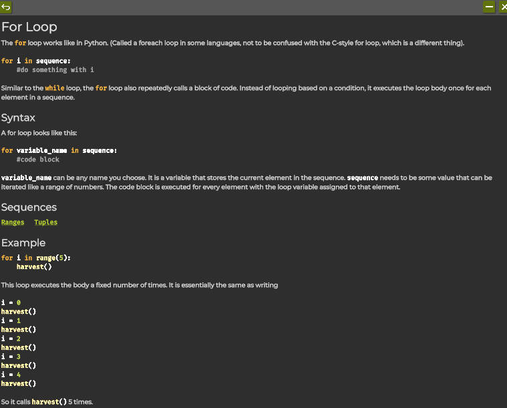Click the "#code block" comment line
This screenshot has height=408, width=507.
click(x=38, y=160)
